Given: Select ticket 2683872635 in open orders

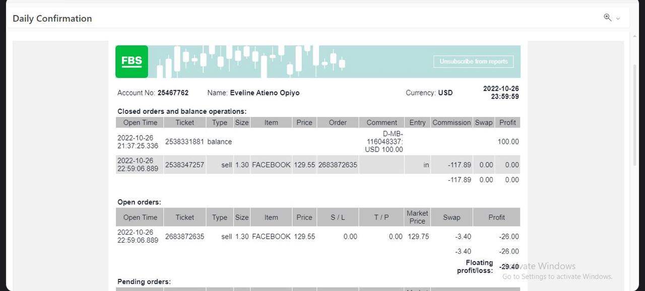Looking at the screenshot, I should pyautogui.click(x=184, y=236).
